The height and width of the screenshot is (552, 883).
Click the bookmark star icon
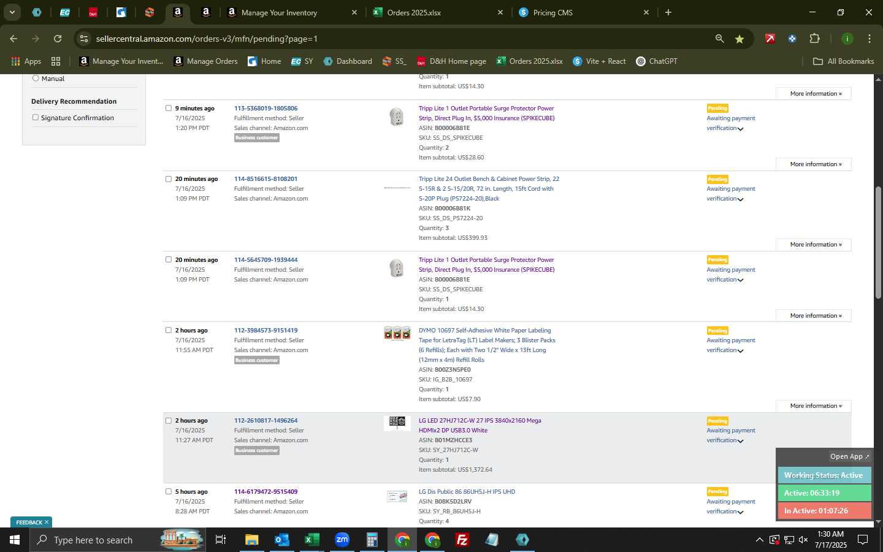(740, 39)
